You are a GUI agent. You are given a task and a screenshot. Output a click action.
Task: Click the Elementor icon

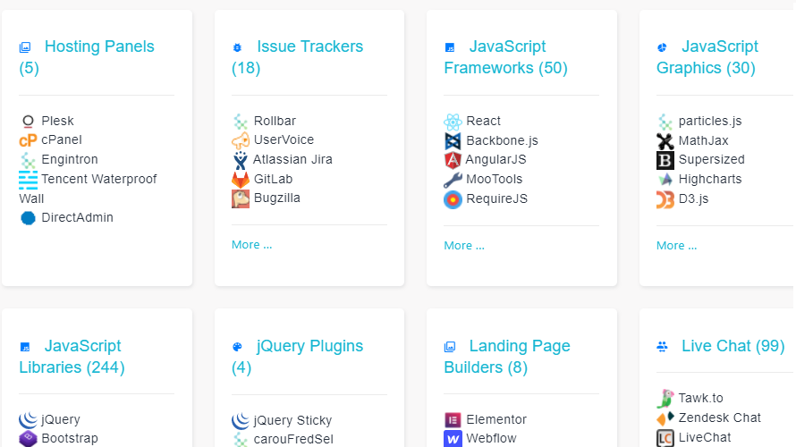point(453,419)
